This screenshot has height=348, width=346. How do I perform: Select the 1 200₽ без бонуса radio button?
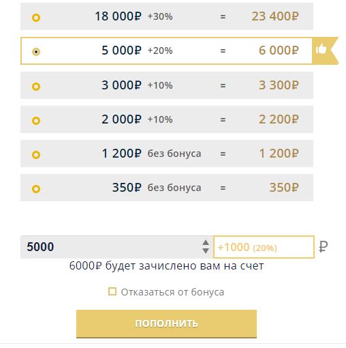pos(36,155)
